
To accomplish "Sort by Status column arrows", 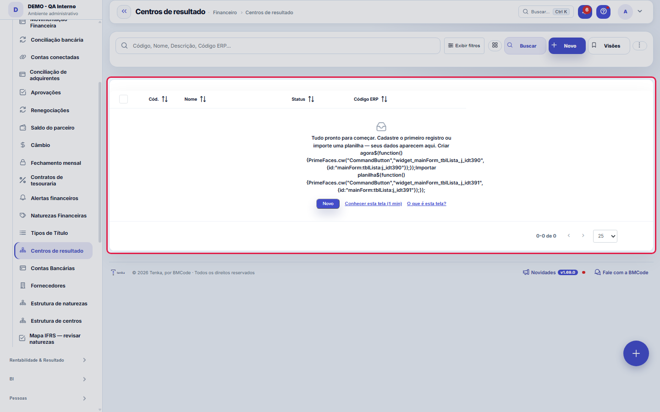I will (311, 99).
